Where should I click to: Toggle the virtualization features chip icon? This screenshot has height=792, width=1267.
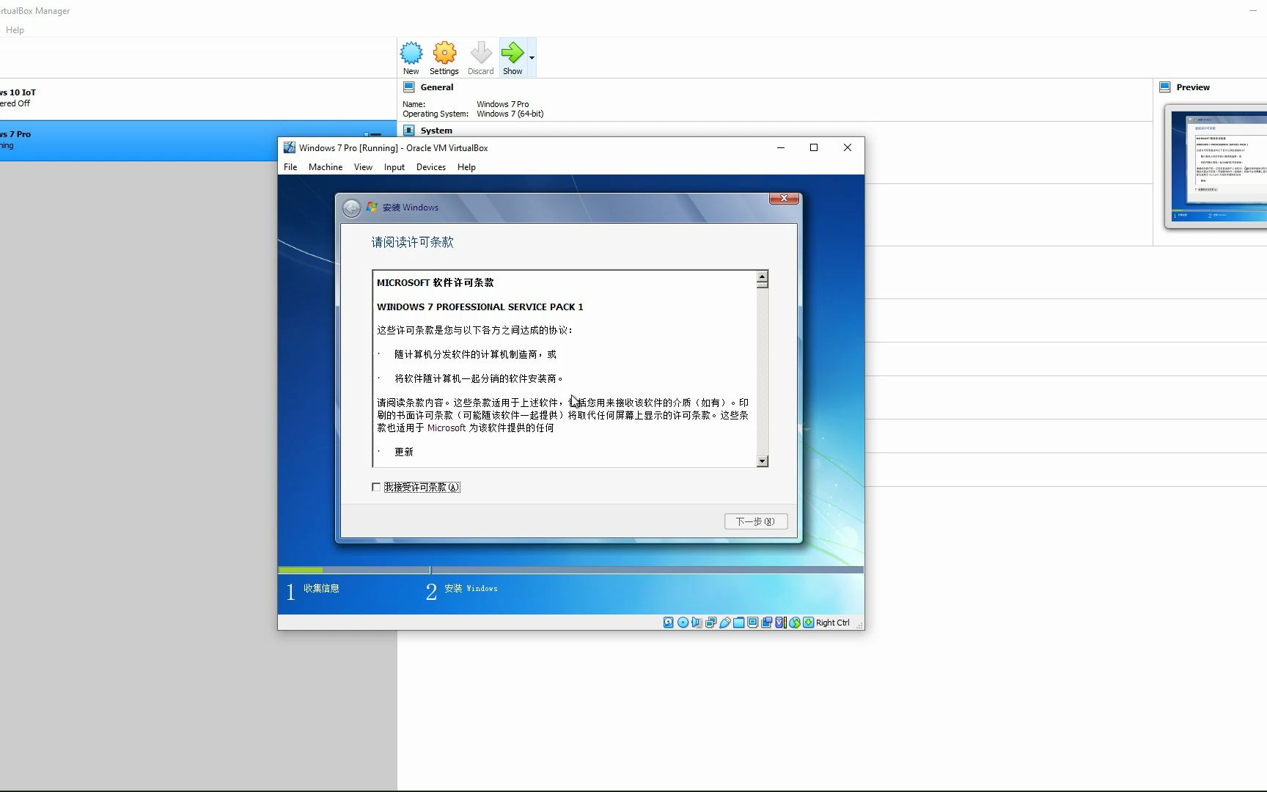(x=780, y=622)
